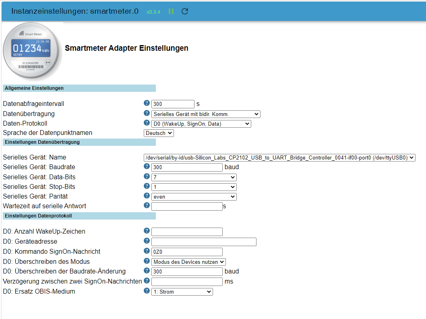
Task: Open help for D0 Geräteadresse
Action: [x=147, y=241]
